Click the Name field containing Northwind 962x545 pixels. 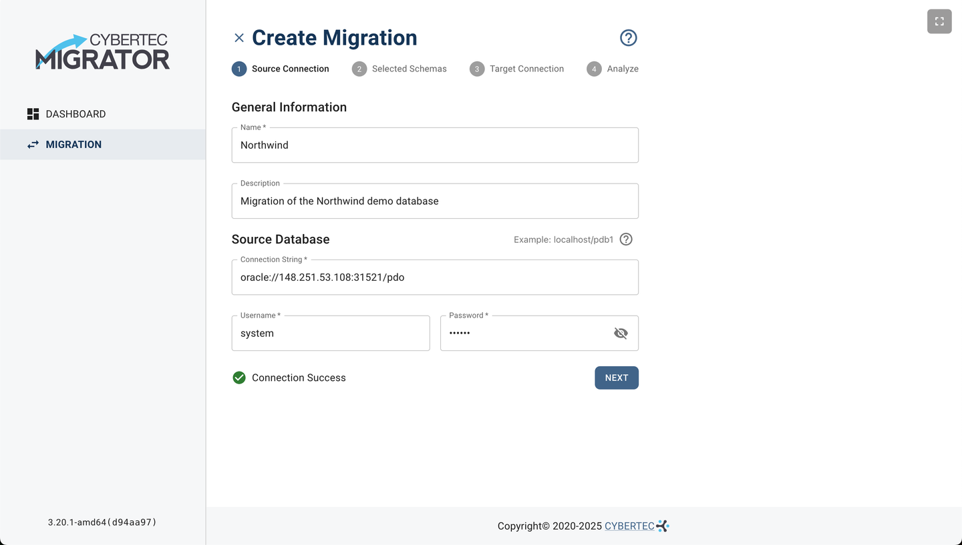click(x=434, y=145)
